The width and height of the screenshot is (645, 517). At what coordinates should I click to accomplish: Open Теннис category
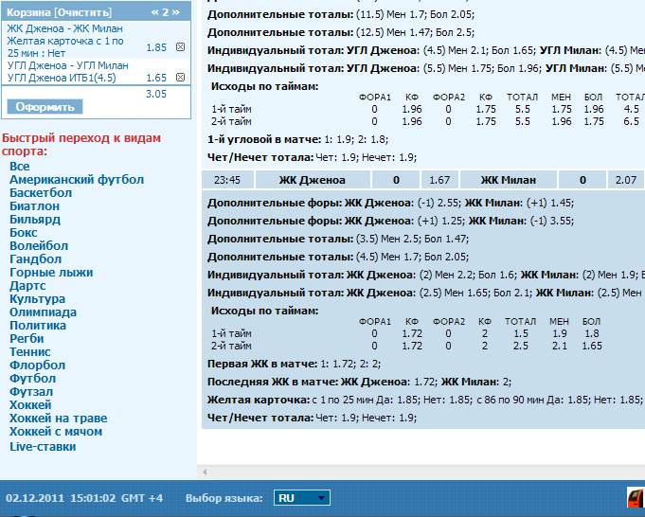pos(30,352)
